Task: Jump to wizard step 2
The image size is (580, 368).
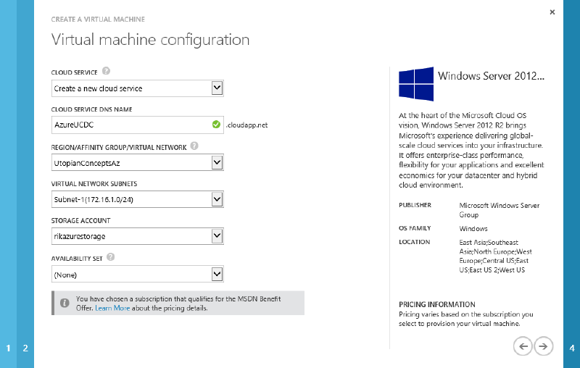Action: (x=25, y=348)
